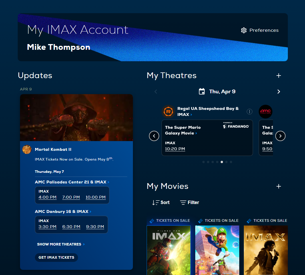Click Thu, Apr 9 date label

[x=222, y=92]
